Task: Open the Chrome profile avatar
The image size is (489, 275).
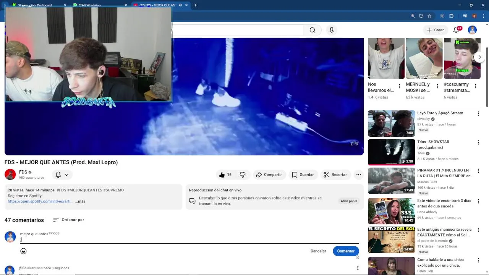Action: (x=474, y=16)
